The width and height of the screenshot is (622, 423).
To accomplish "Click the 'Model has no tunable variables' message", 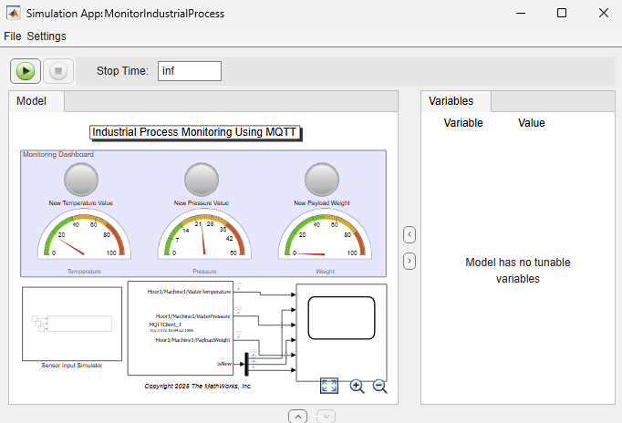I will 518,271.
